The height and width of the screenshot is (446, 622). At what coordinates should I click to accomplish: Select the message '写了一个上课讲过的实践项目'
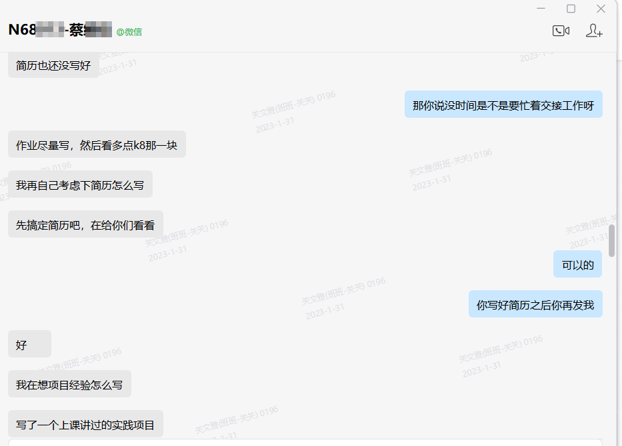85,424
